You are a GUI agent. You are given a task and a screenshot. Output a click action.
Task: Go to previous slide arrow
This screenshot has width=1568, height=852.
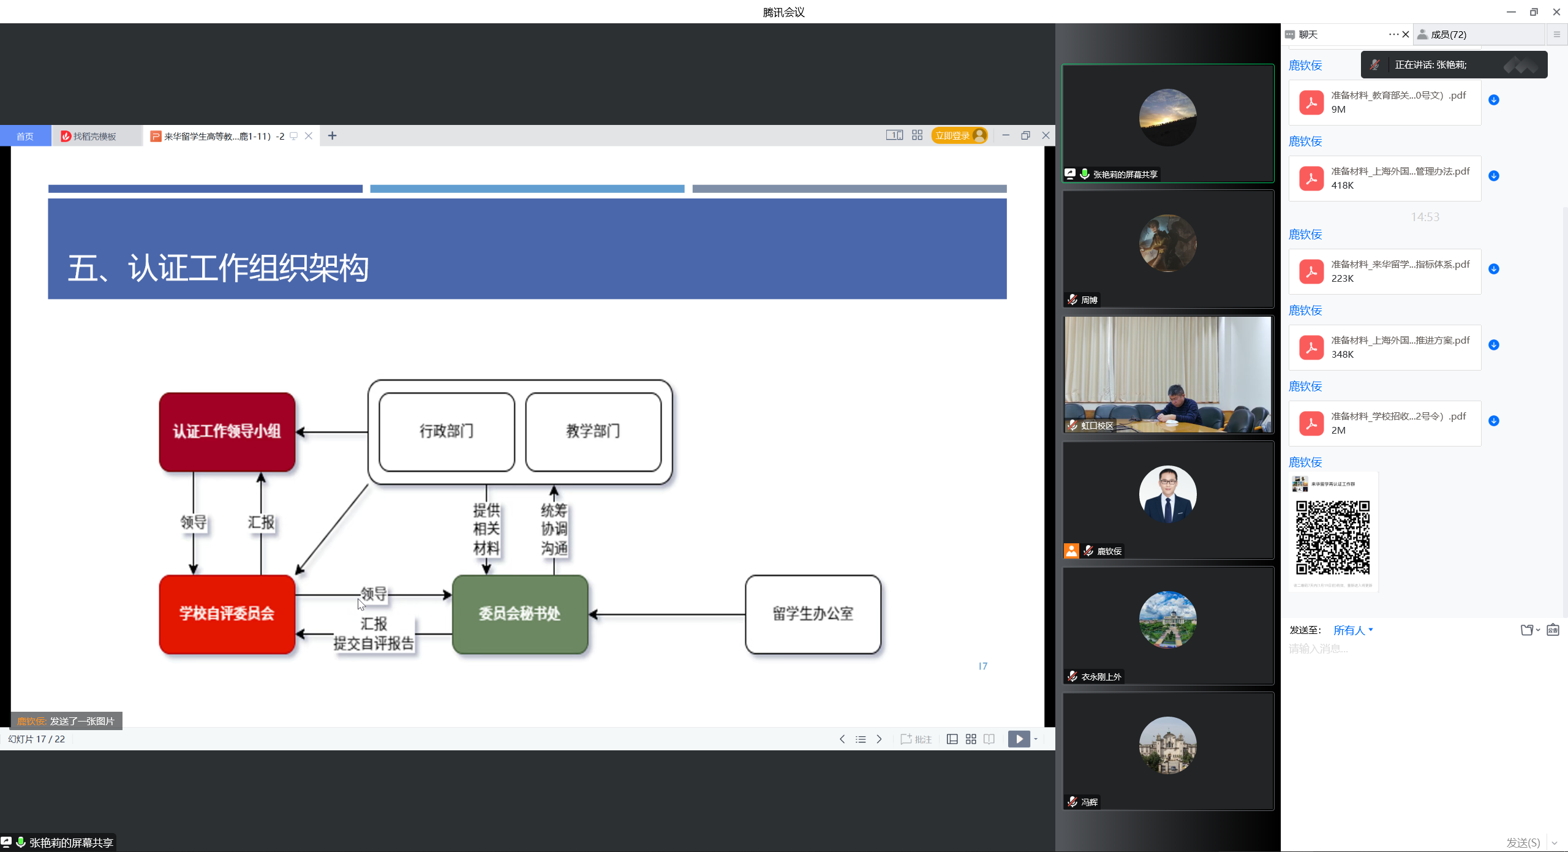(842, 739)
